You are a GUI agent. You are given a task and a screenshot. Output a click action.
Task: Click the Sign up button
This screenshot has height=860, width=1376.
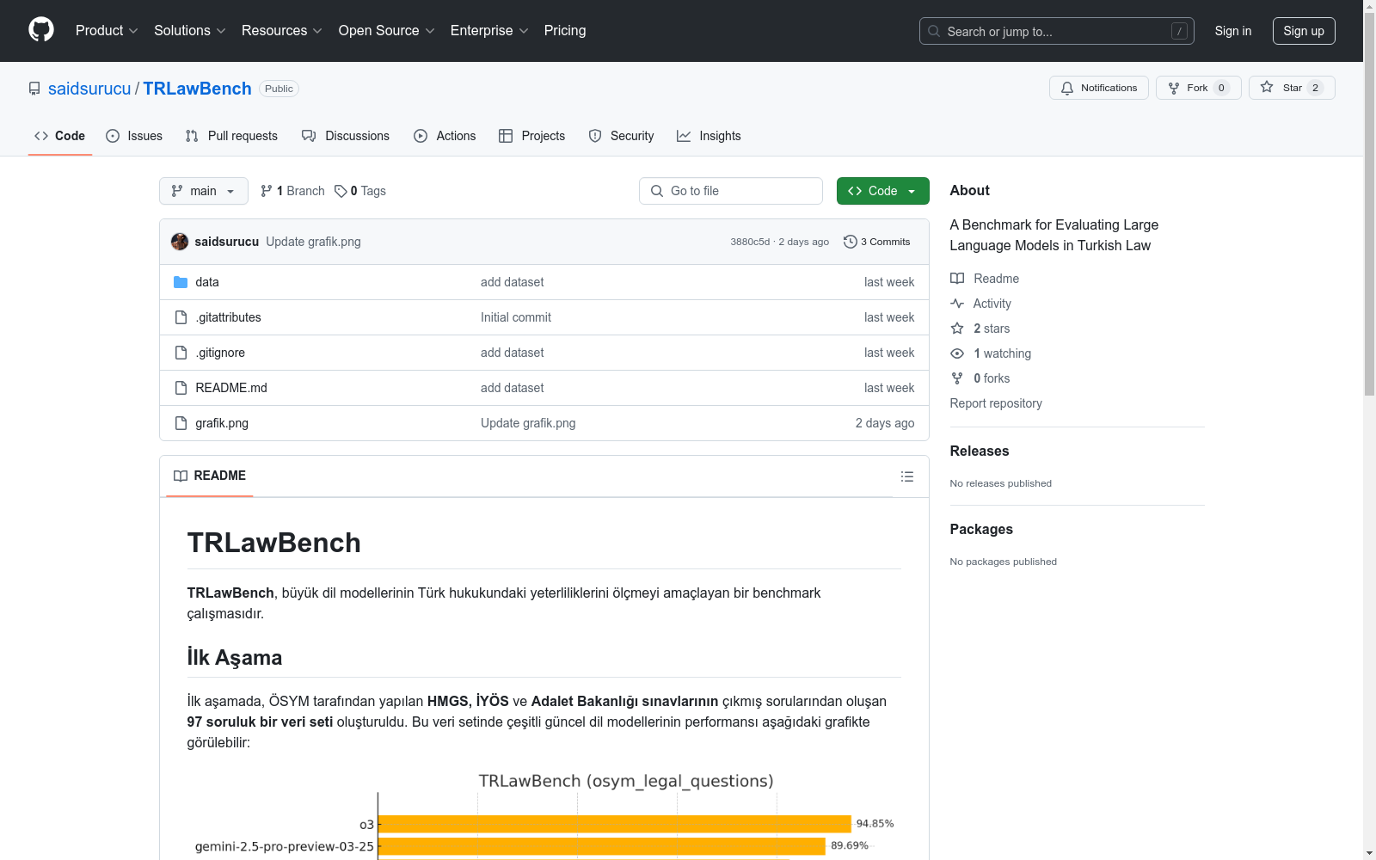click(x=1304, y=31)
